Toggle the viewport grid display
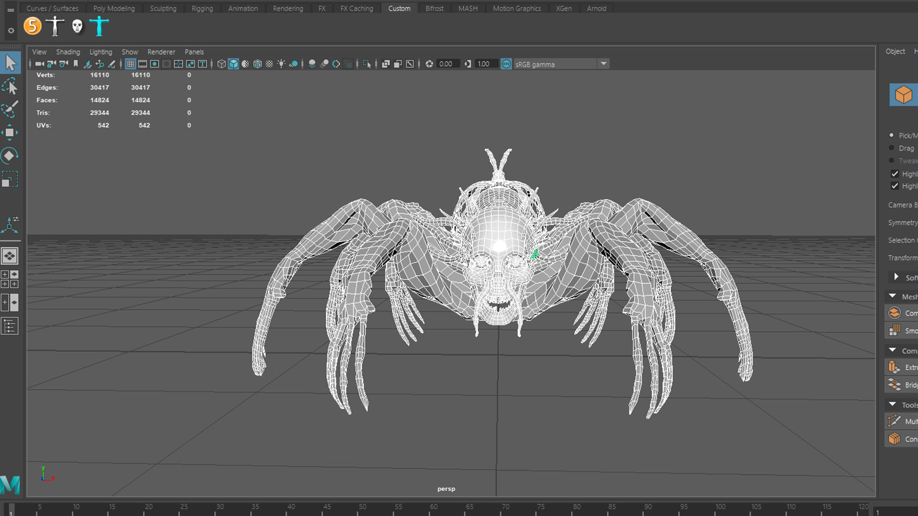Screen dimensions: 918x516 coord(131,64)
